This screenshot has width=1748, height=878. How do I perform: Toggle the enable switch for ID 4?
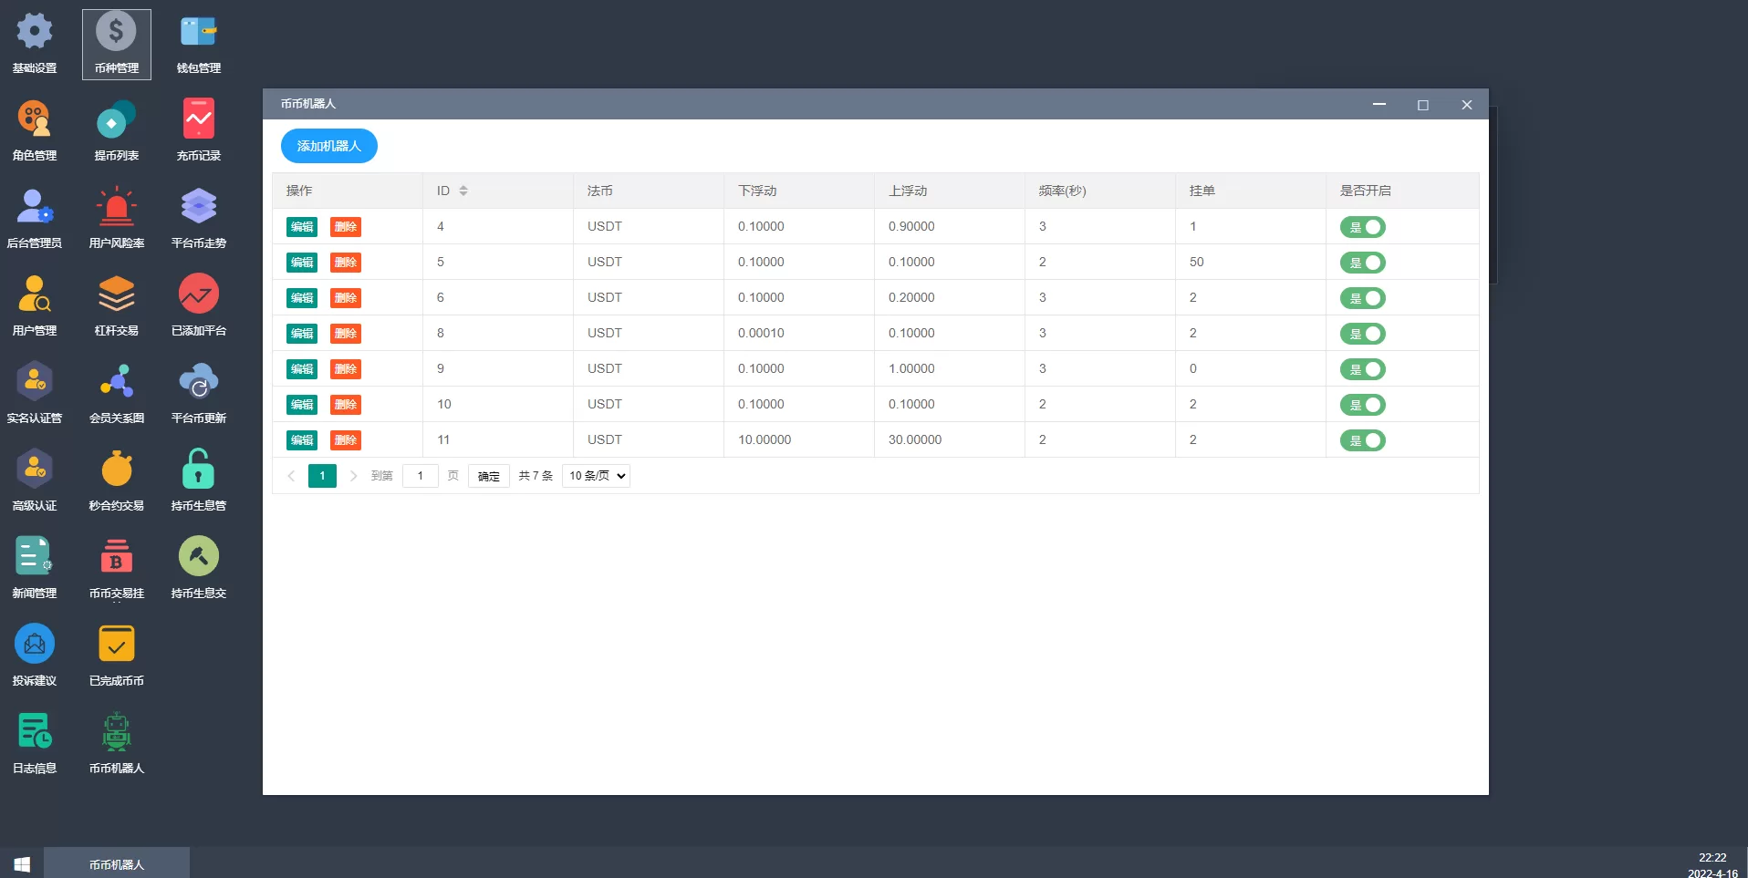pyautogui.click(x=1362, y=227)
